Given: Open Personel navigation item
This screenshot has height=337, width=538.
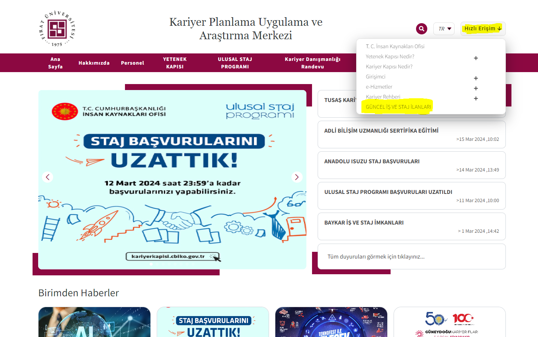Looking at the screenshot, I should point(132,63).
